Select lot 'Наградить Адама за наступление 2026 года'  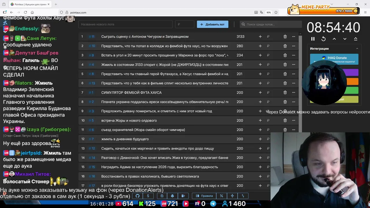(x=160, y=167)
